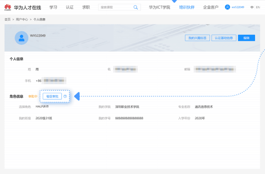
Task: Click the +86 phone country code
Action: click(38, 81)
